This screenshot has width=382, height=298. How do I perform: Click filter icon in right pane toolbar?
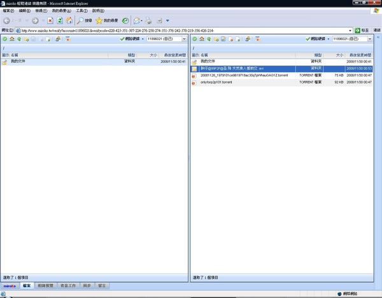[257, 39]
